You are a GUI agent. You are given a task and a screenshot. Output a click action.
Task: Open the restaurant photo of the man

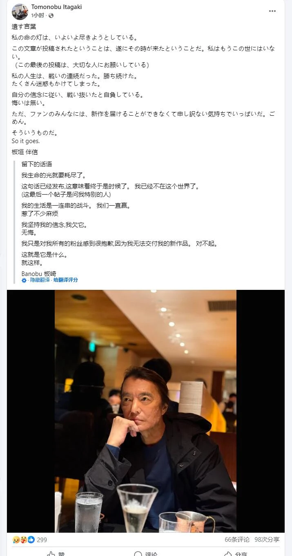(145, 411)
